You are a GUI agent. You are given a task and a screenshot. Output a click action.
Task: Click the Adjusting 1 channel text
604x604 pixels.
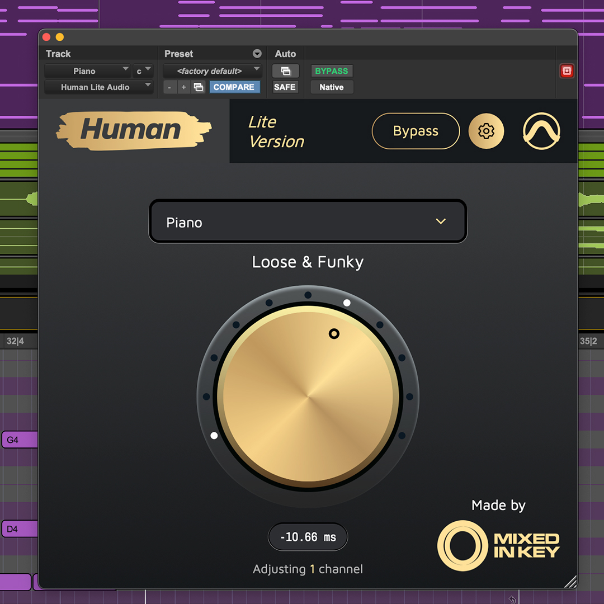coord(308,569)
